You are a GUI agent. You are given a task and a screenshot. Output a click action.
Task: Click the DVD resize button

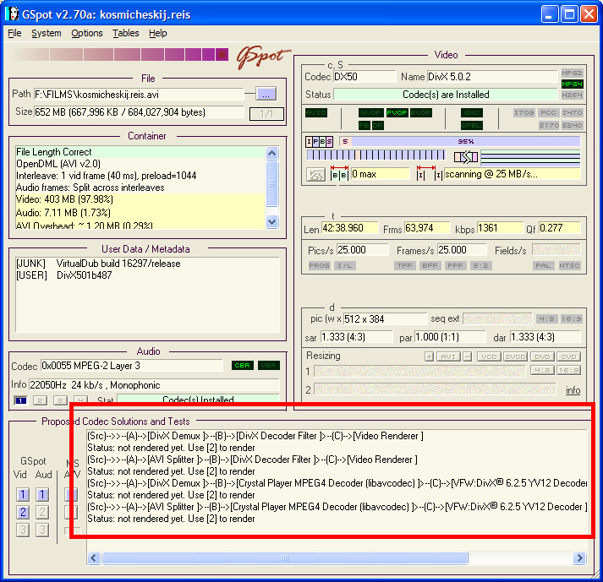coord(542,356)
